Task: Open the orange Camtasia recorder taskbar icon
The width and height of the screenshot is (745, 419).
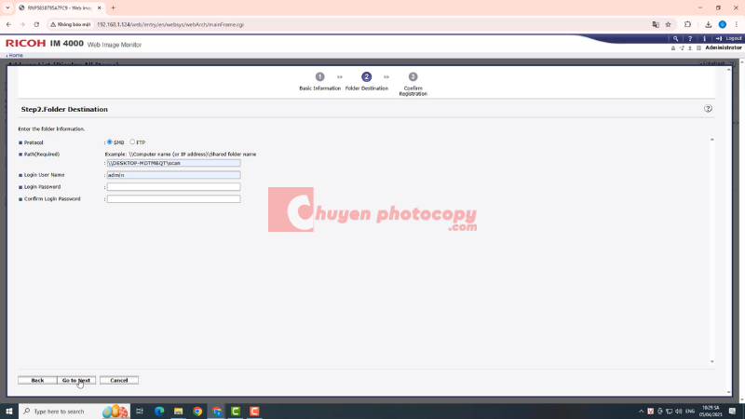Action: point(254,411)
